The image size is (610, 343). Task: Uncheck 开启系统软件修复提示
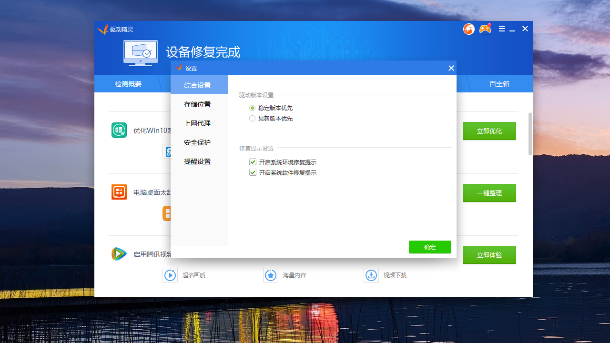tap(252, 172)
